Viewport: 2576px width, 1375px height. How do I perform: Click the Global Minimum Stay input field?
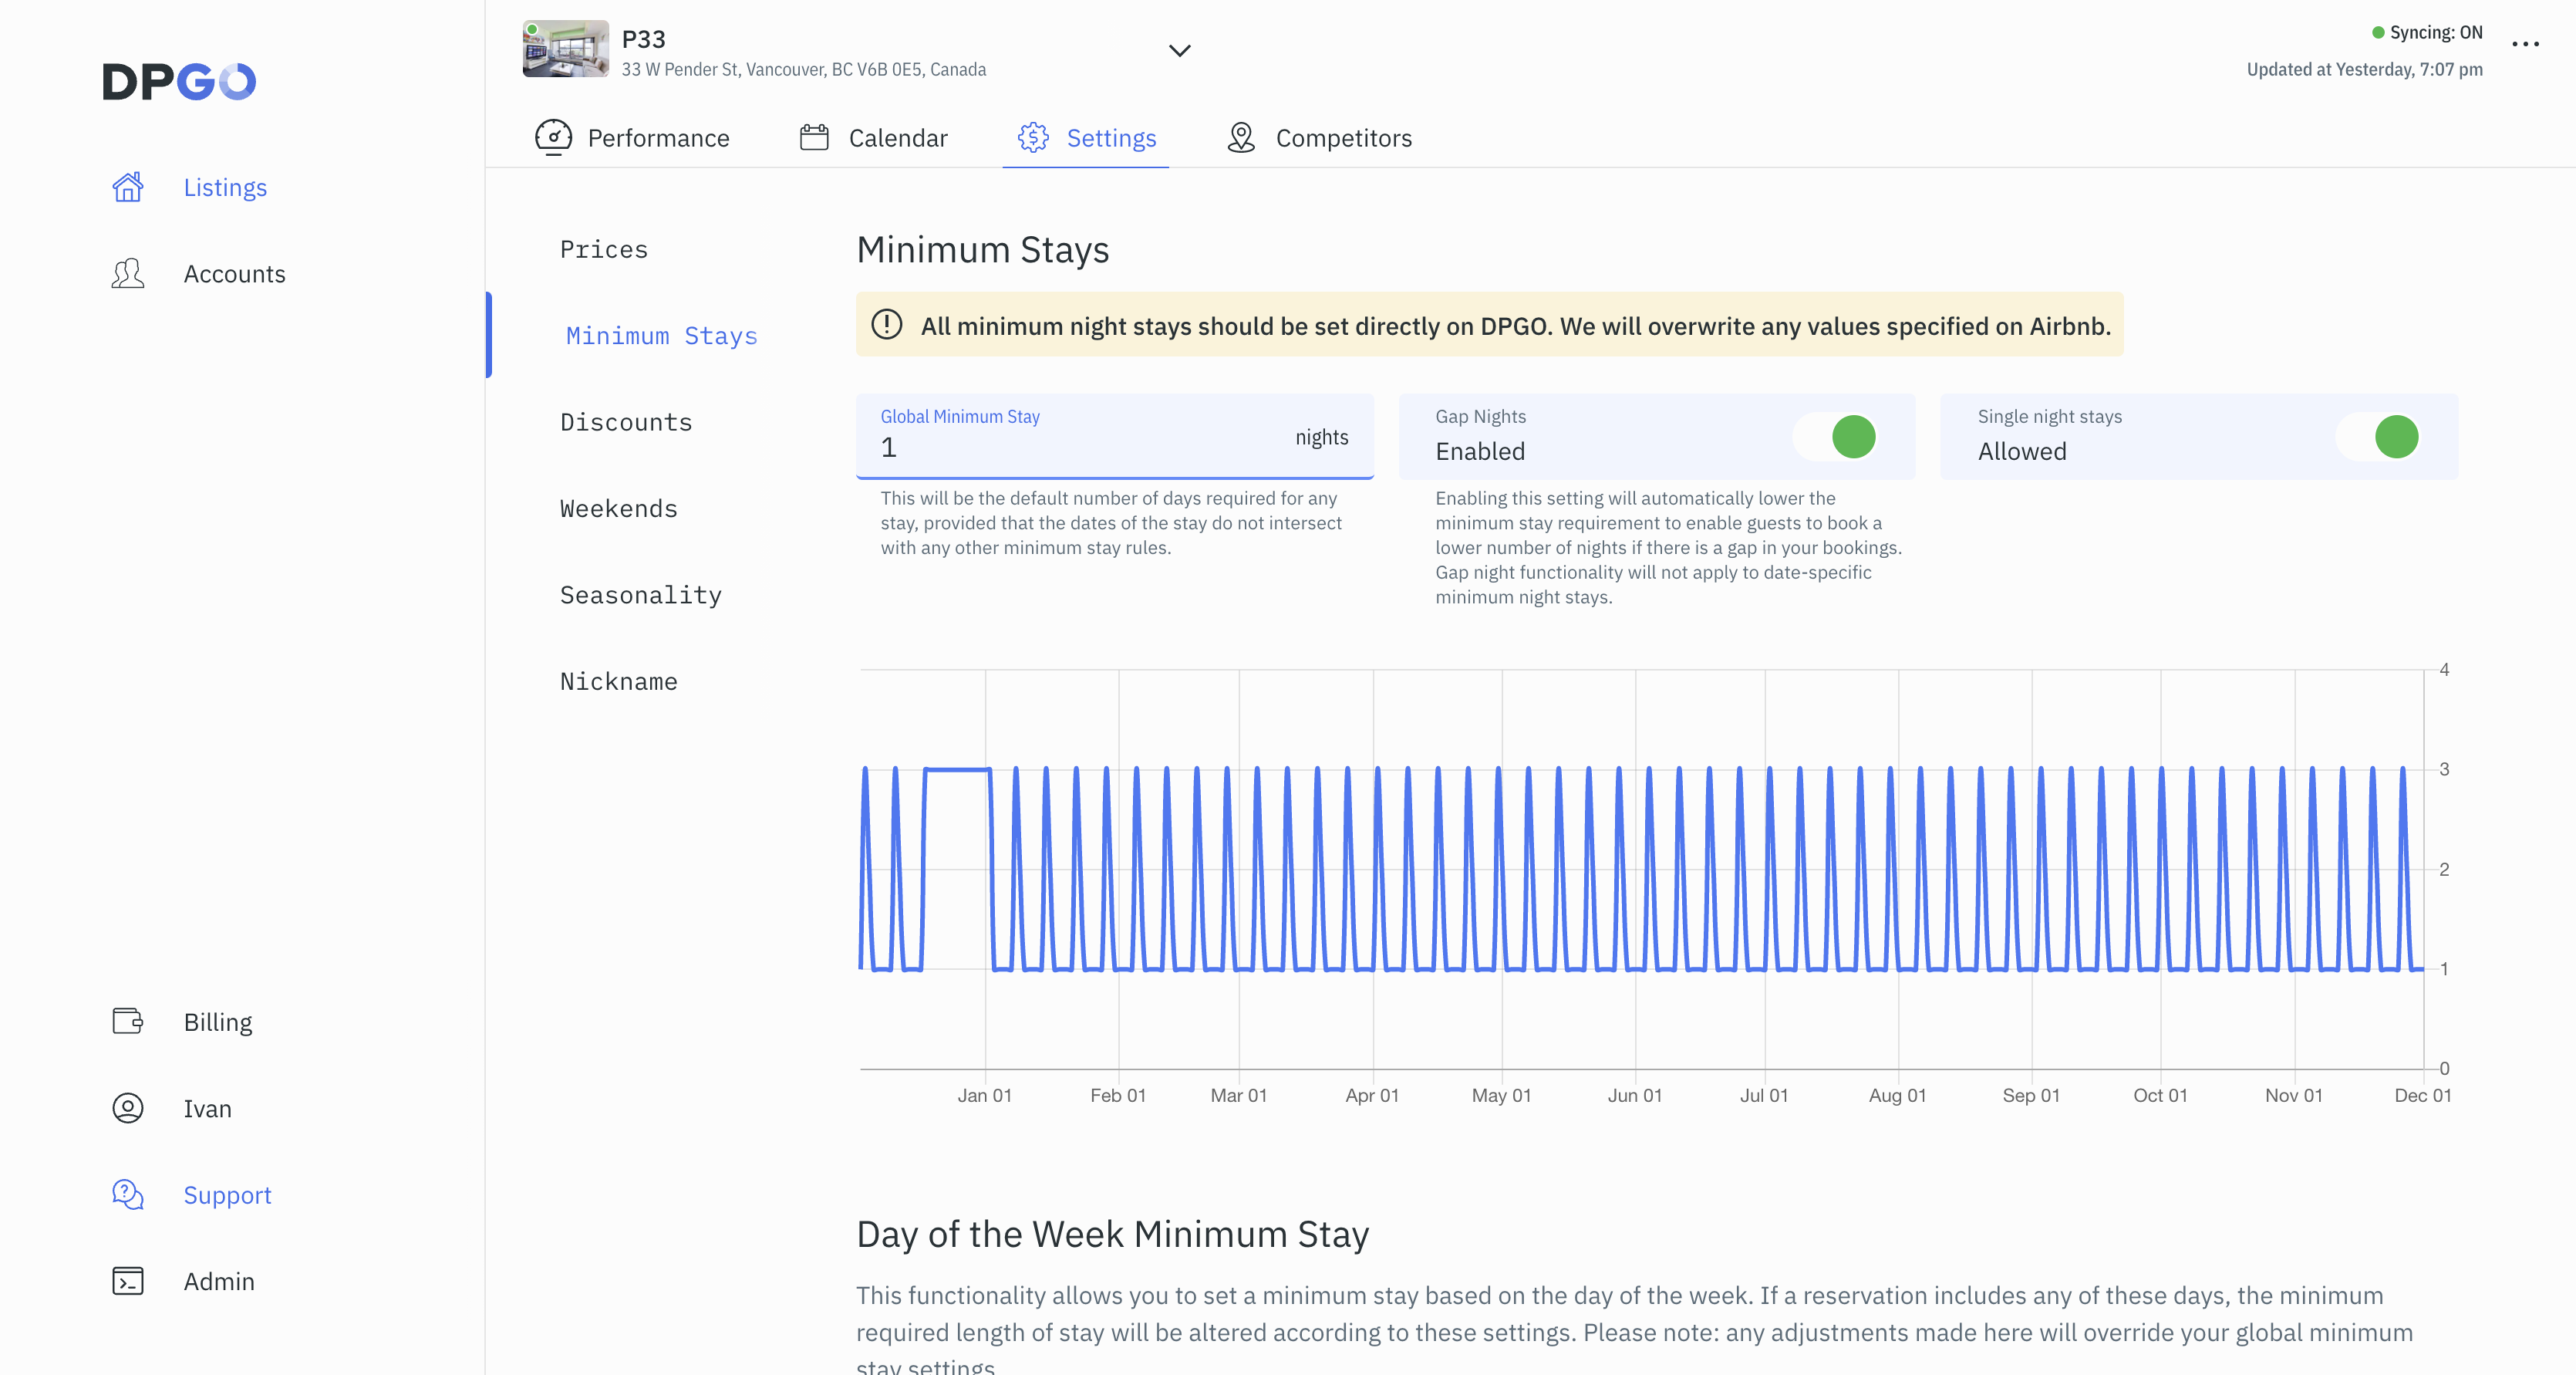[x=1080, y=448]
